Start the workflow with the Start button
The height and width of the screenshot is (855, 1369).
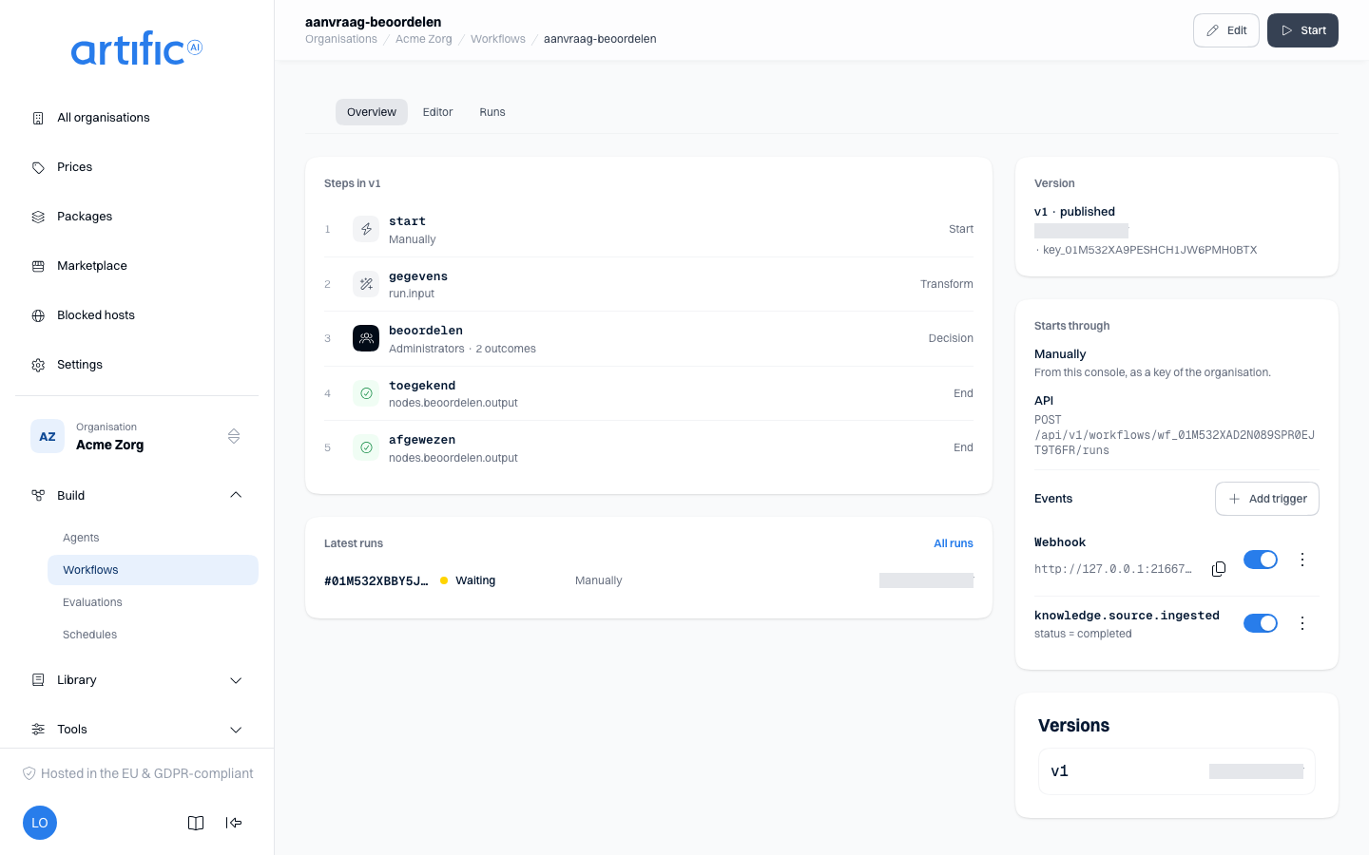pos(1302,30)
